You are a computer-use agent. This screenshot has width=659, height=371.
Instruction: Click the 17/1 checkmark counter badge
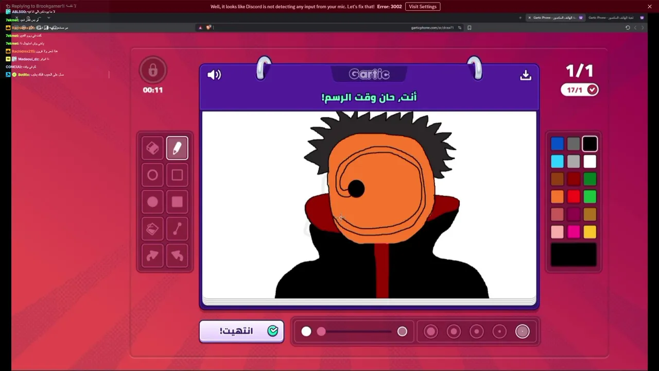coord(580,90)
